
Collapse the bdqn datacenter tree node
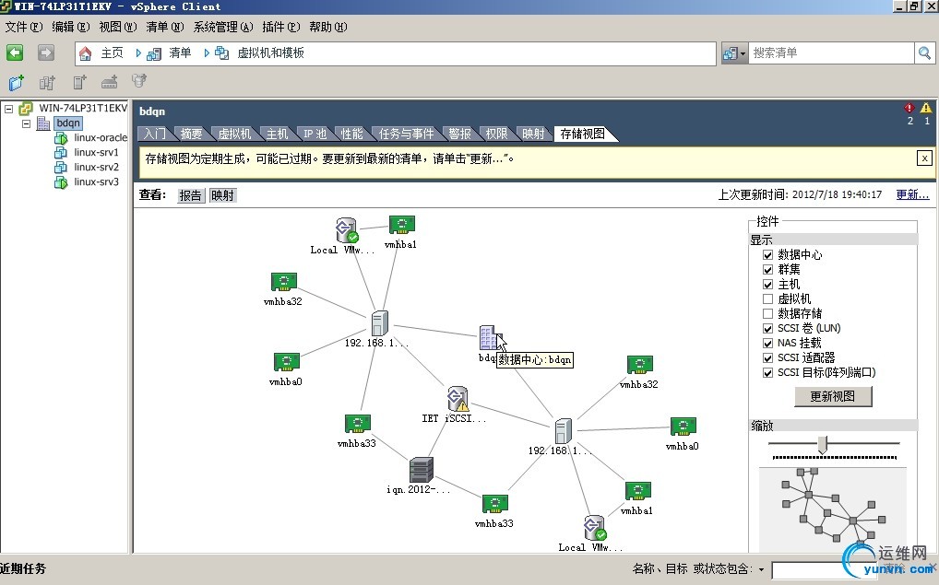point(27,123)
